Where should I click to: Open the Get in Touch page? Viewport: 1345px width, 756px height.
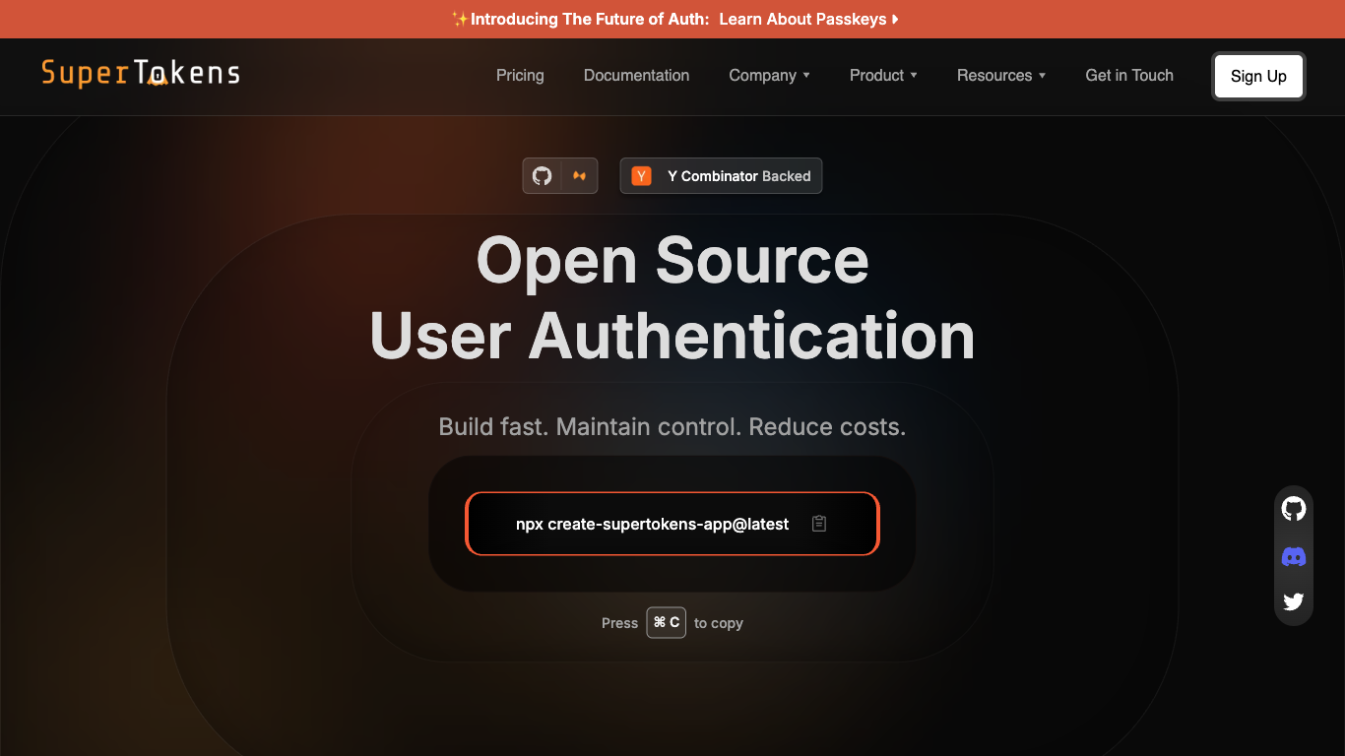click(1129, 76)
